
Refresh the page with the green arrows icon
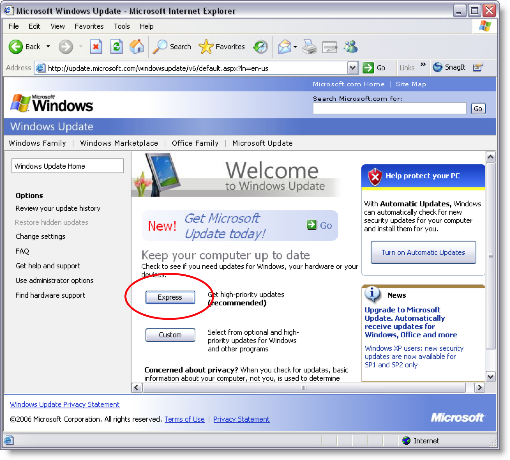(x=116, y=47)
